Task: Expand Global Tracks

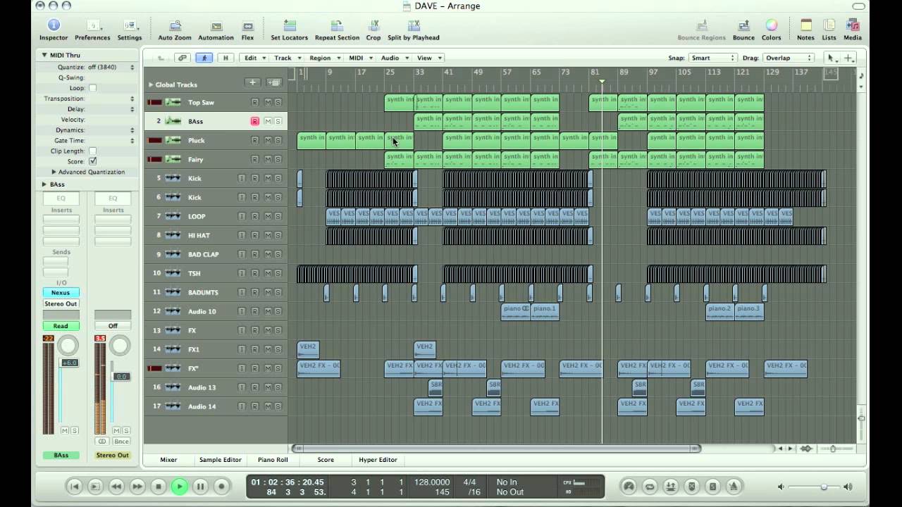Action: pyautogui.click(x=150, y=84)
